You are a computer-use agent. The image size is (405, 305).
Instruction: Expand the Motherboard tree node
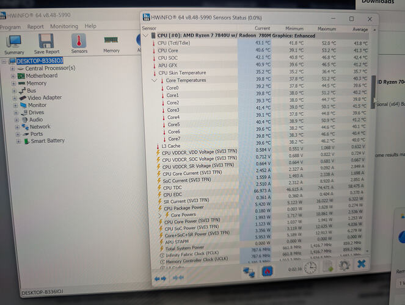pos(13,76)
